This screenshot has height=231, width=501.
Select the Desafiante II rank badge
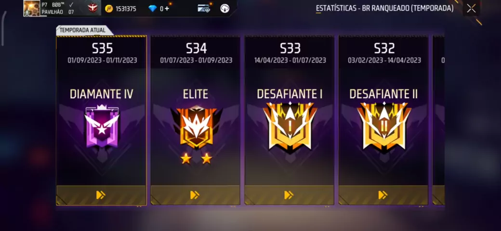pos(384,127)
